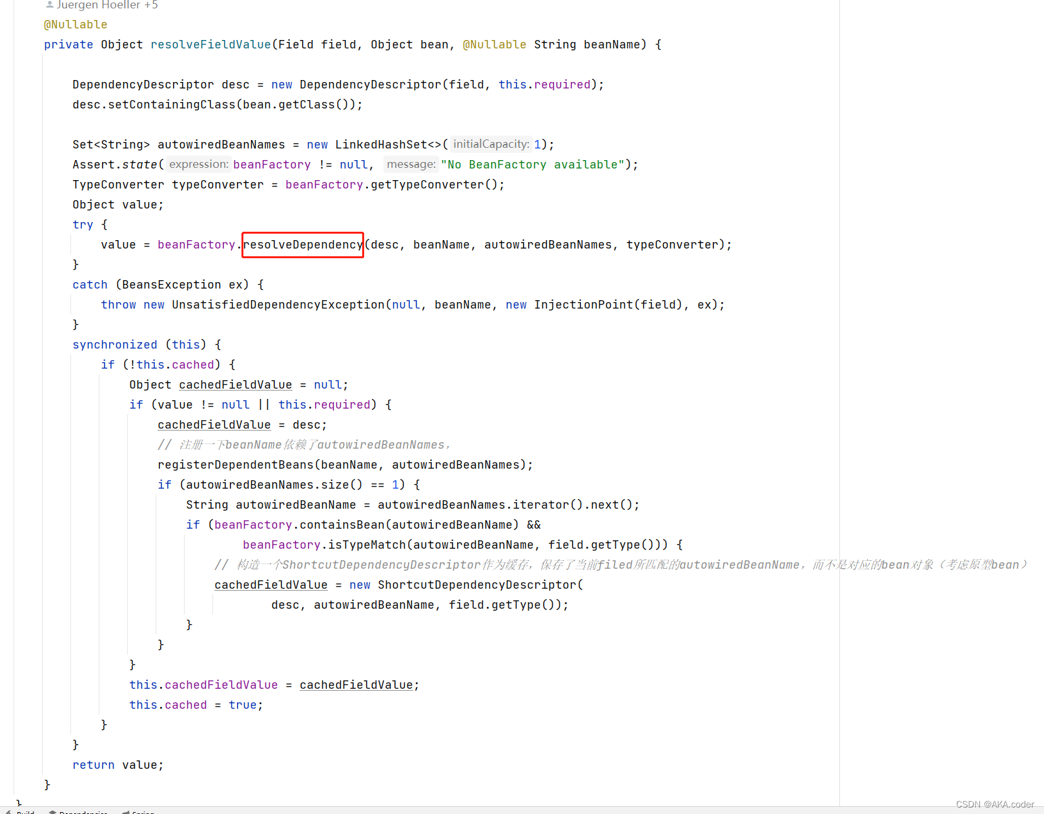Click the comment mentioning ShortcutDependencyDescriptor
Image resolution: width=1044 pixels, height=814 pixels.
[x=620, y=565]
